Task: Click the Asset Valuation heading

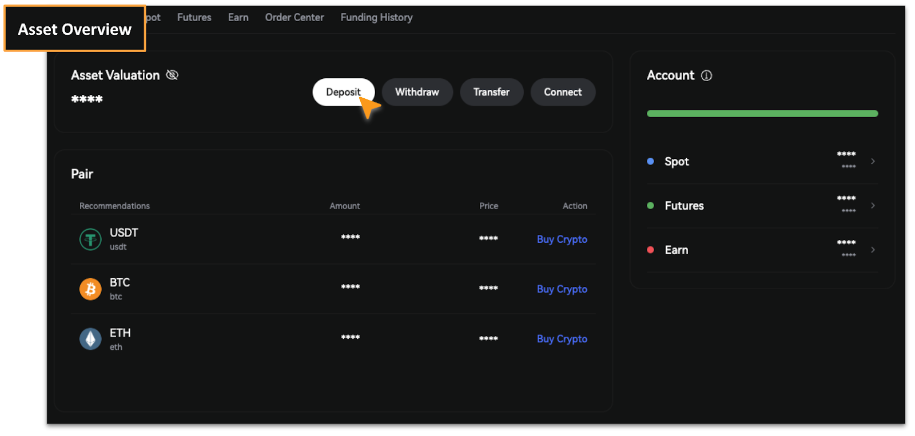Action: tap(115, 75)
